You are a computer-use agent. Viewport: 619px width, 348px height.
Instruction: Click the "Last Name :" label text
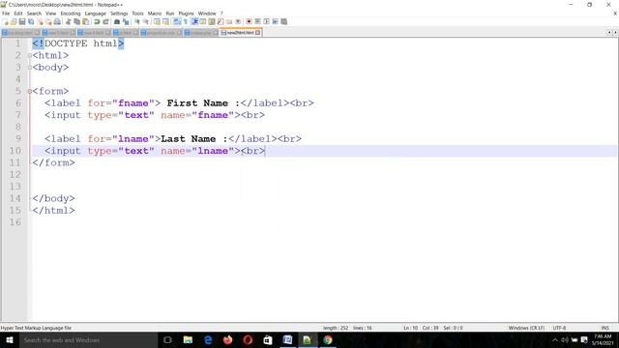[x=193, y=139]
